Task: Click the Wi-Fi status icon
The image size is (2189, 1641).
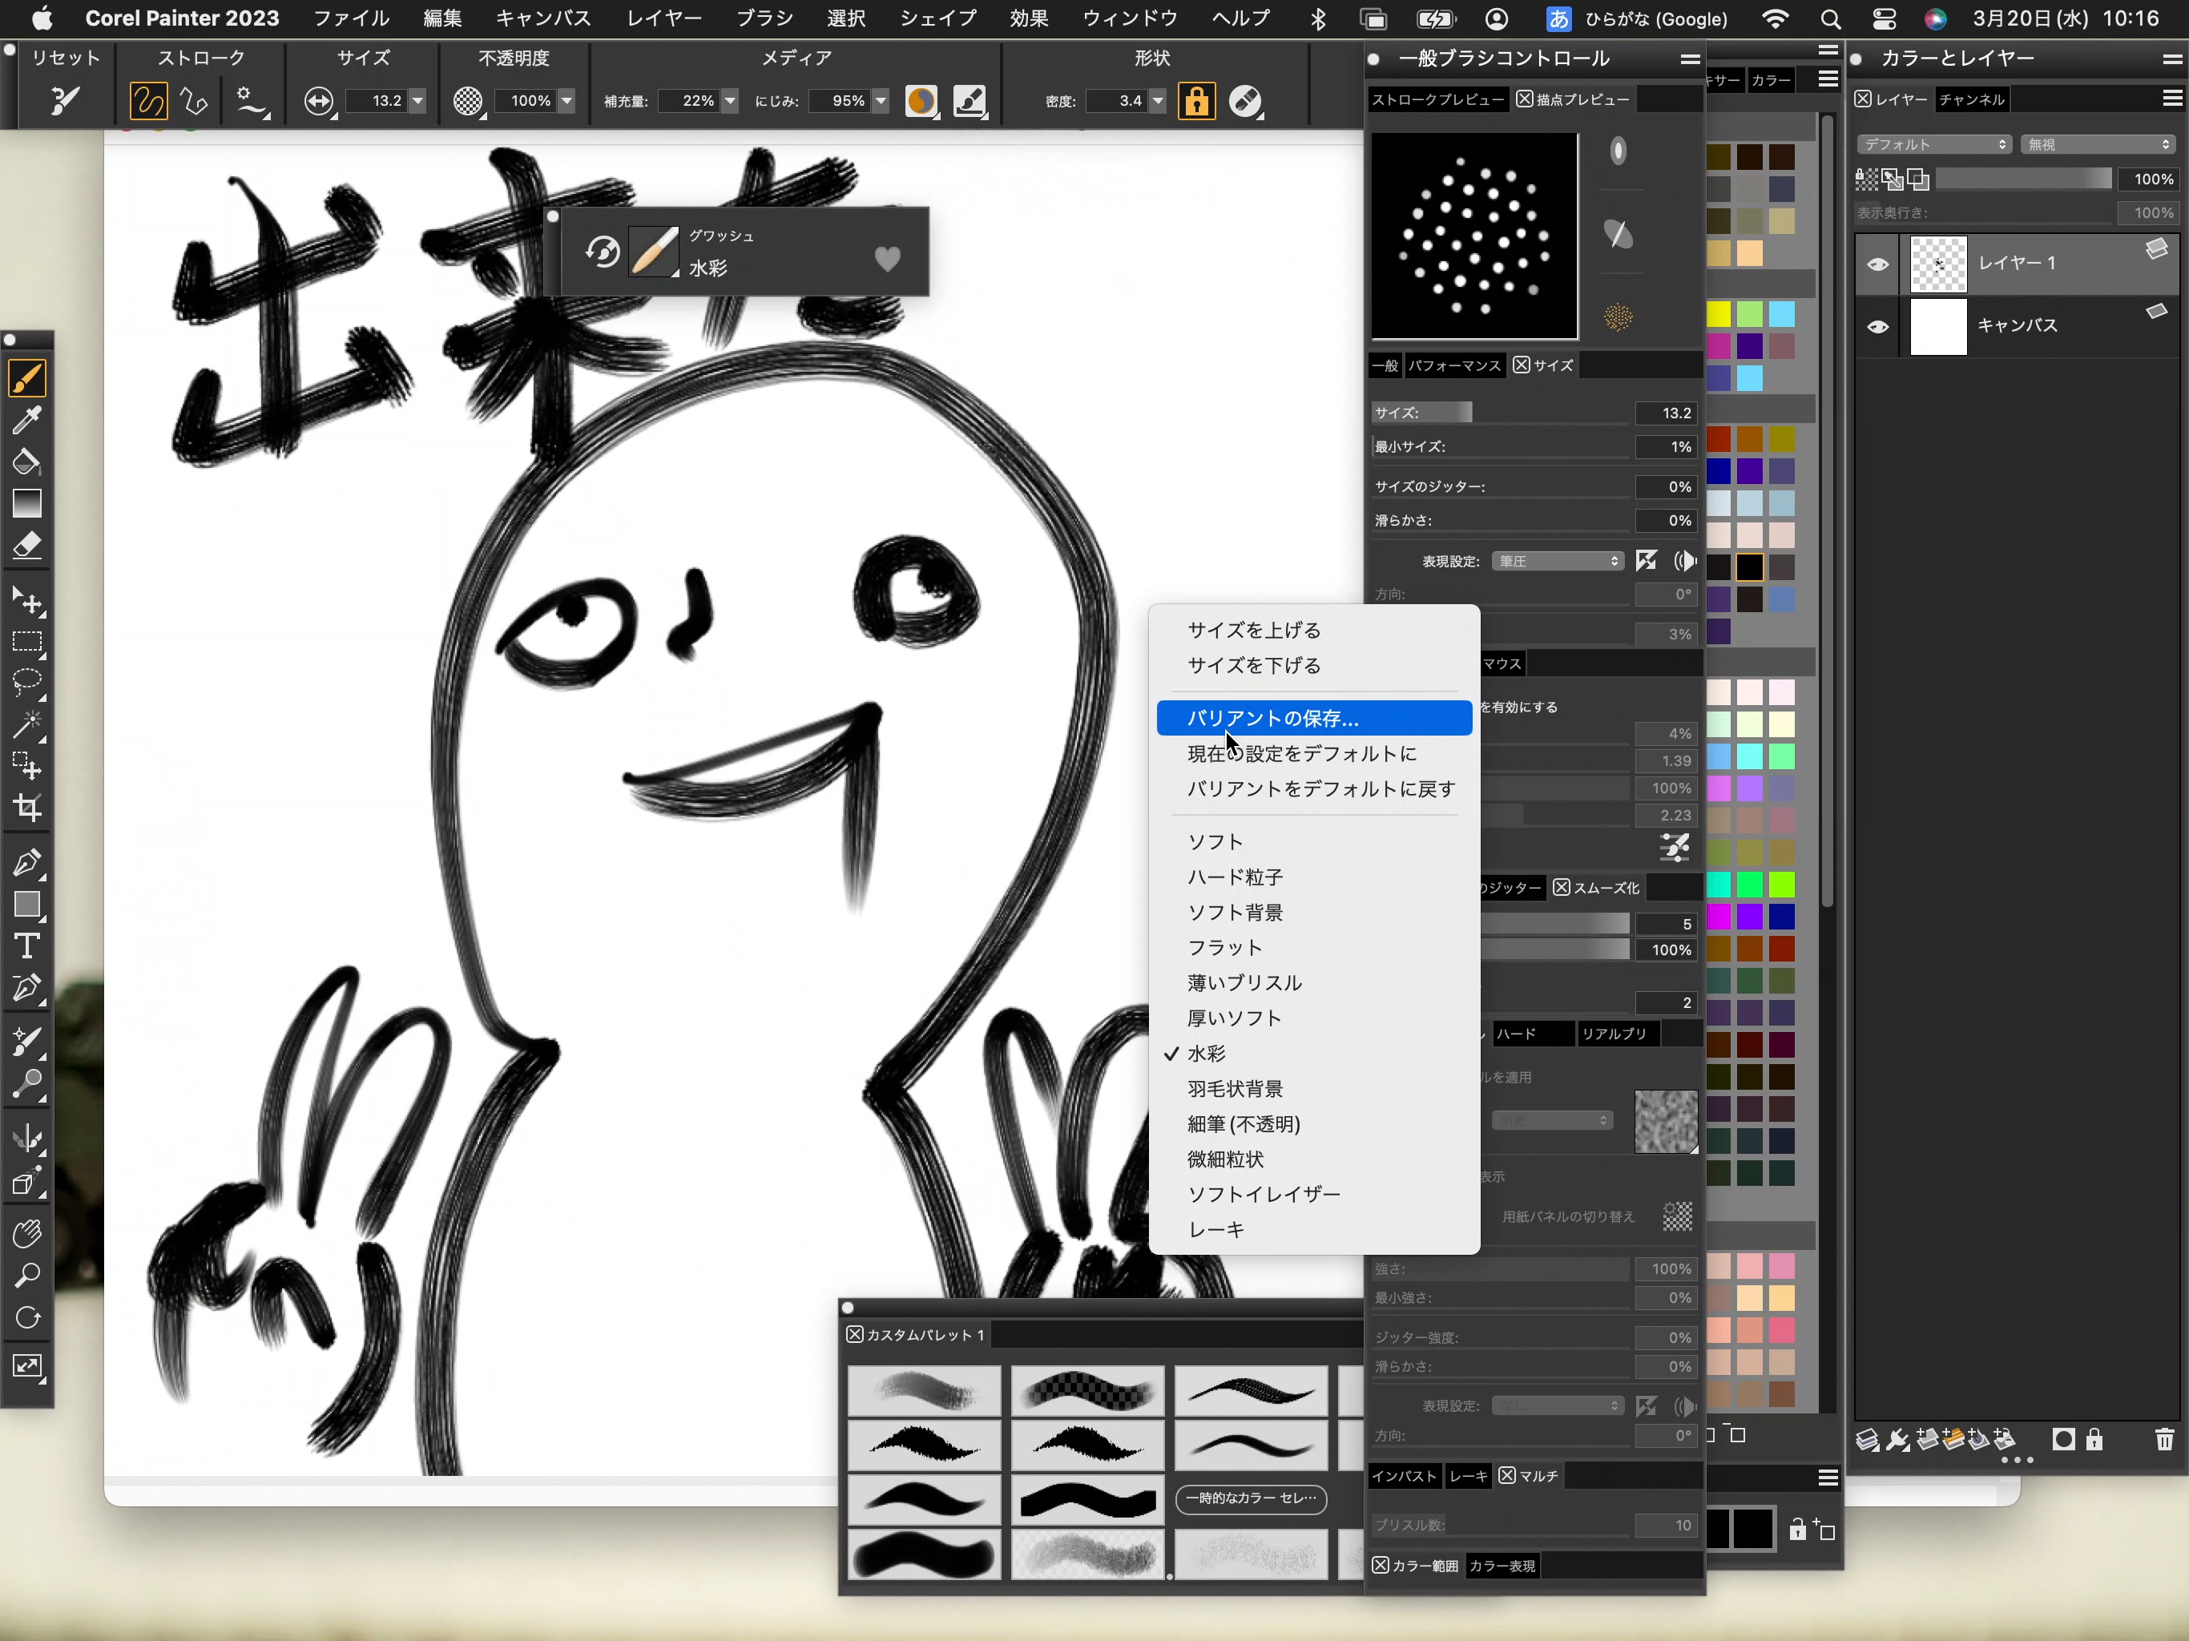Action: [1776, 18]
